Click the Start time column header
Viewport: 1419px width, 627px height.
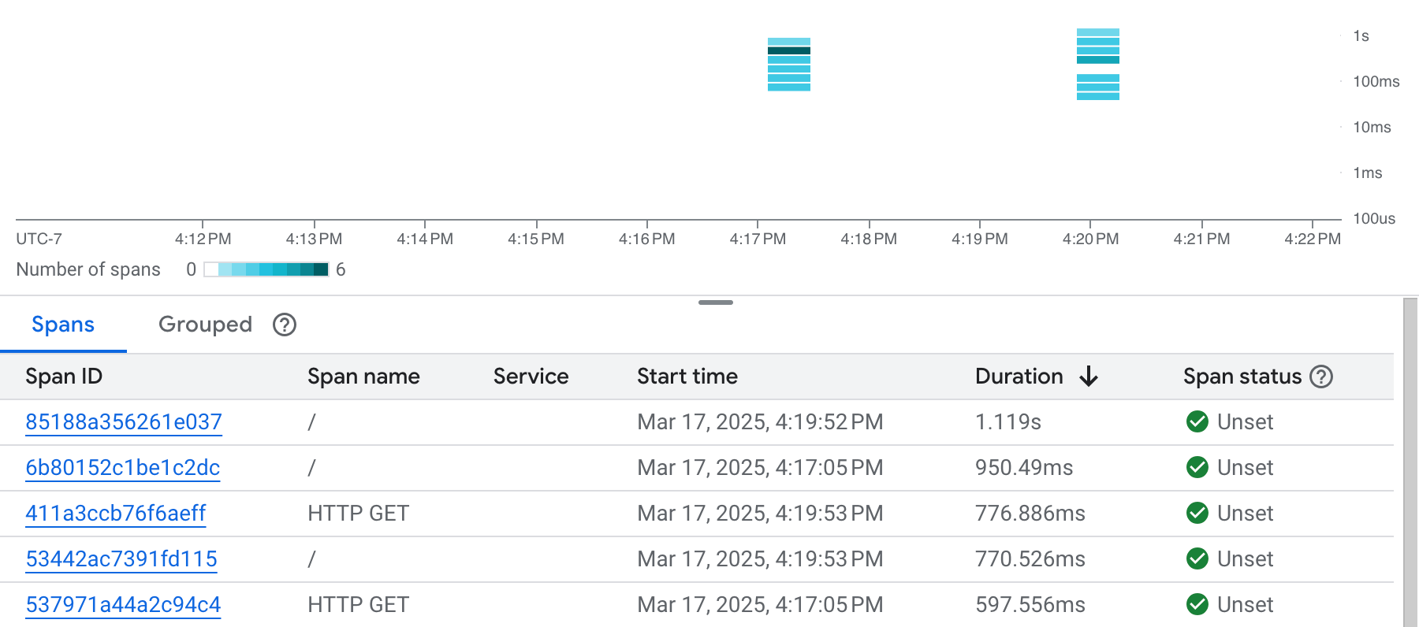687,377
